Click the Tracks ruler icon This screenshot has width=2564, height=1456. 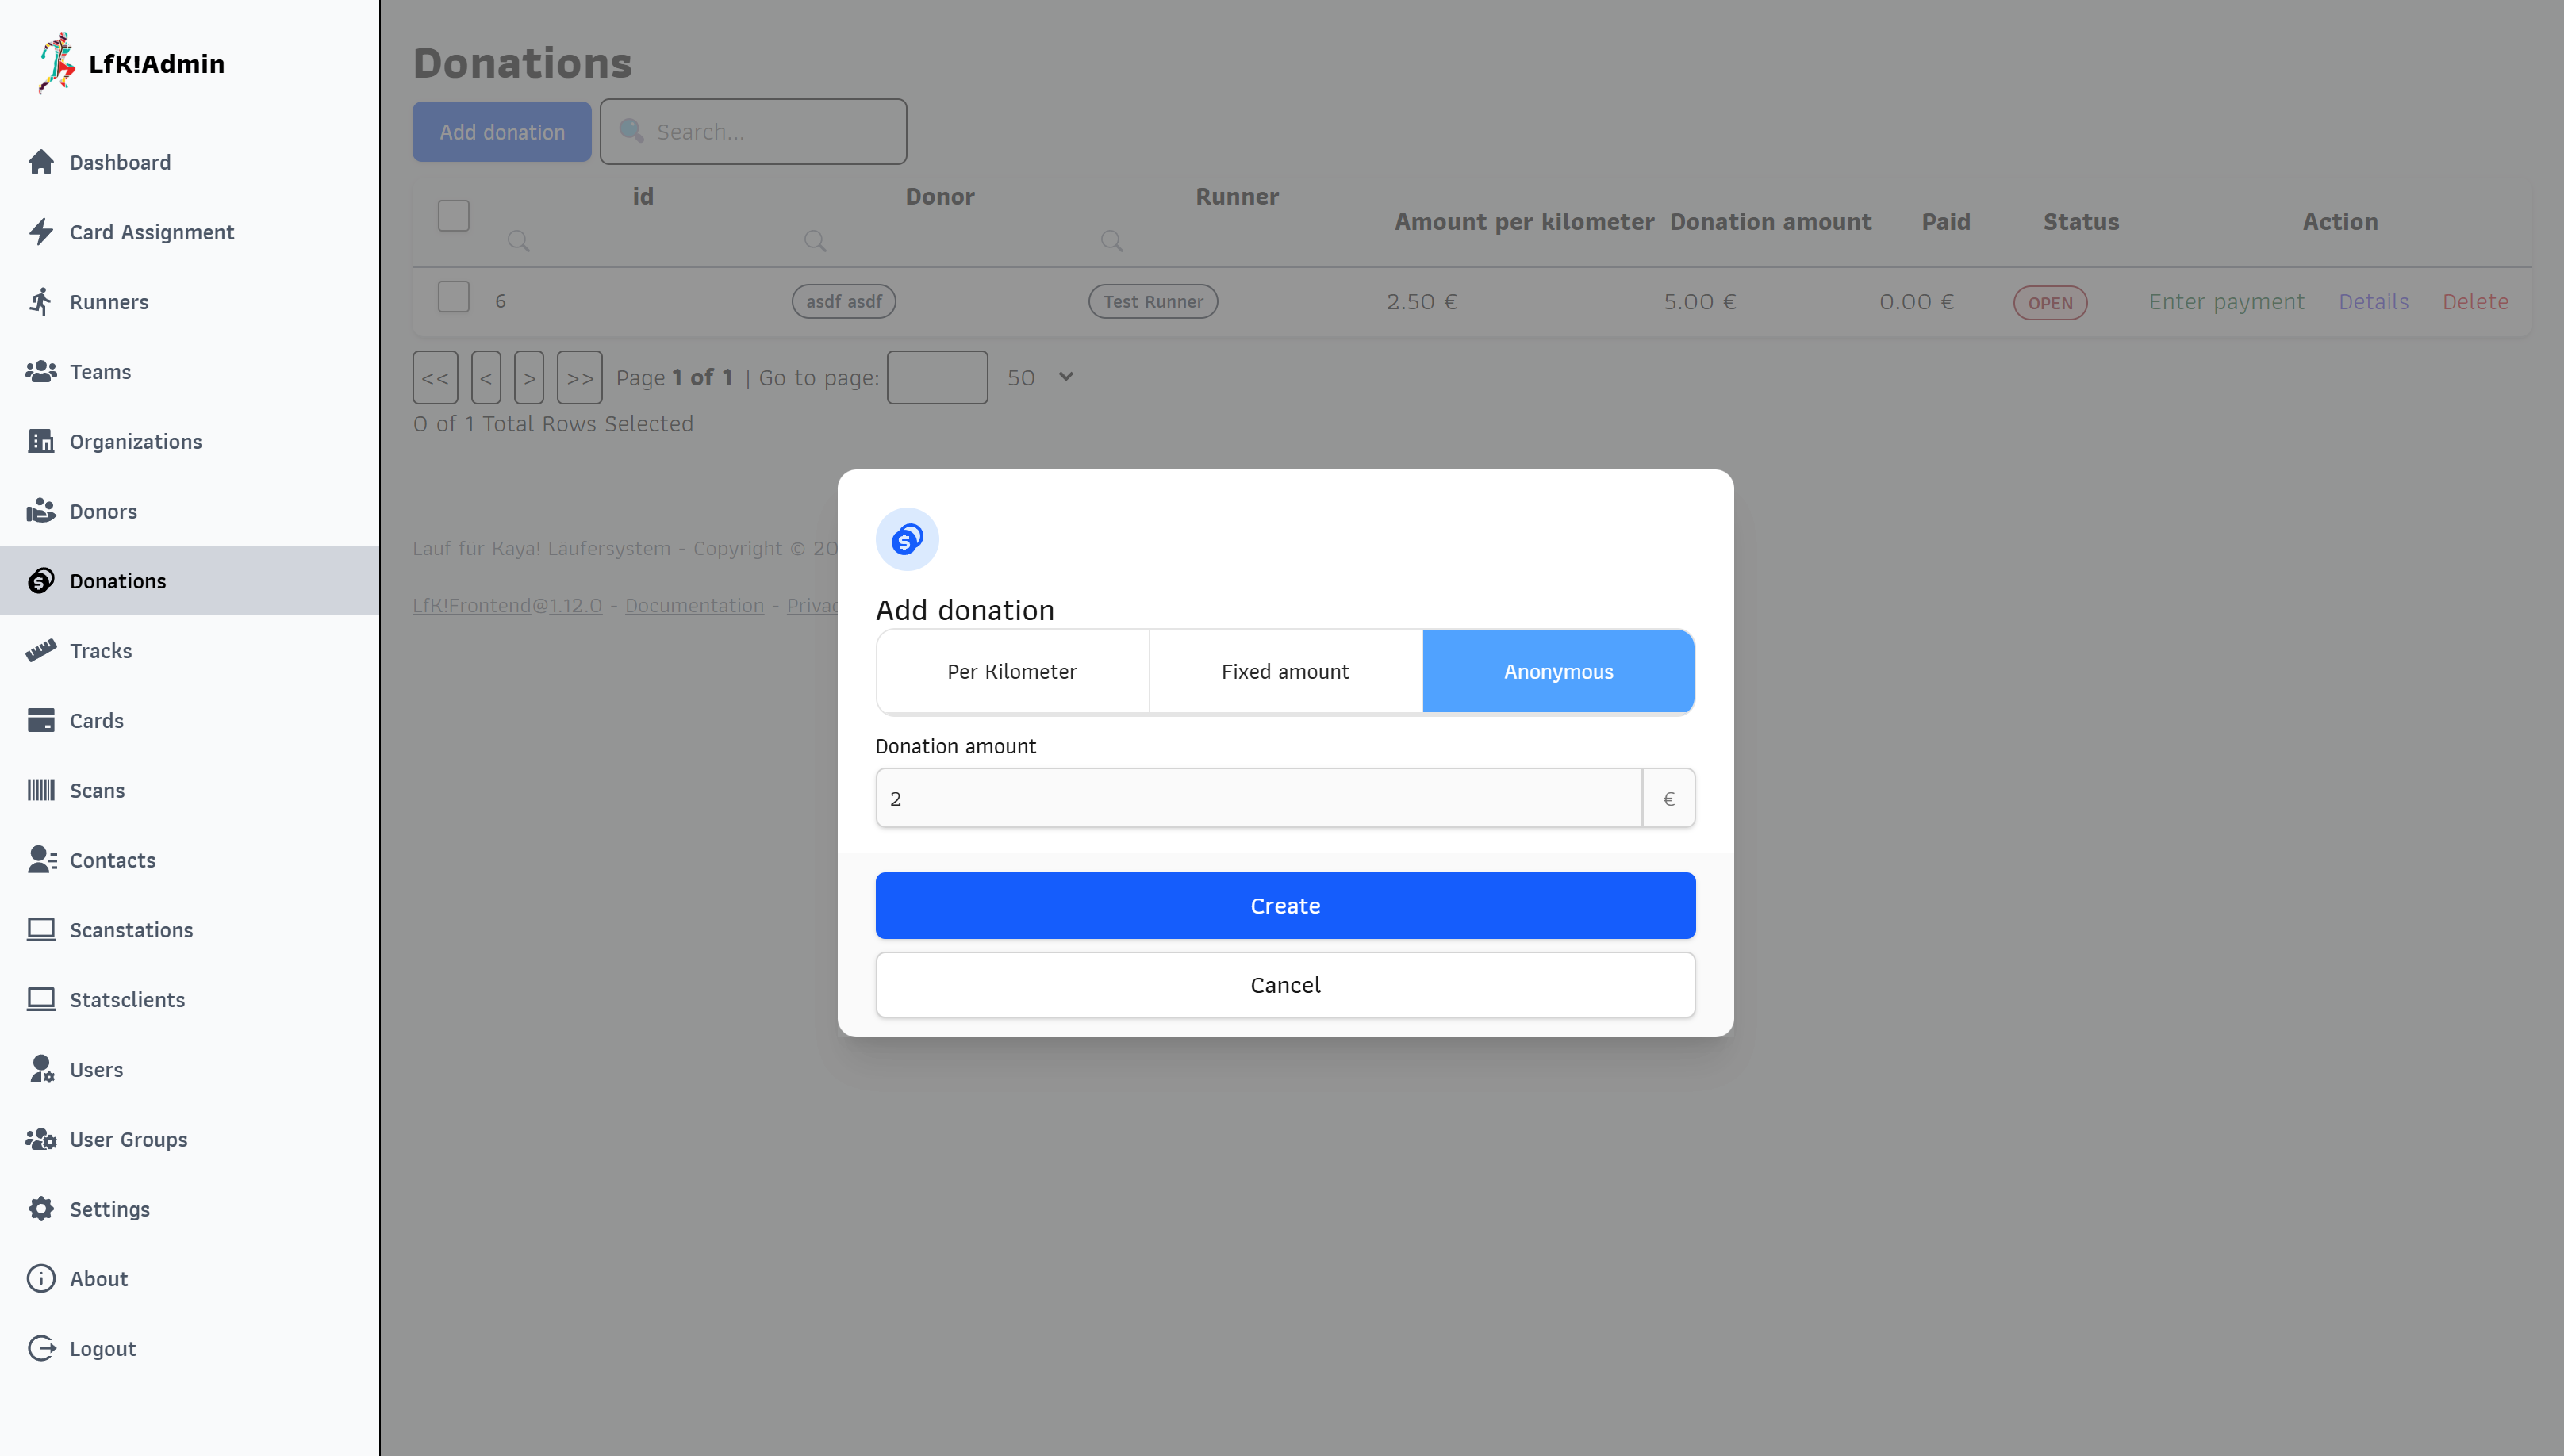[41, 651]
